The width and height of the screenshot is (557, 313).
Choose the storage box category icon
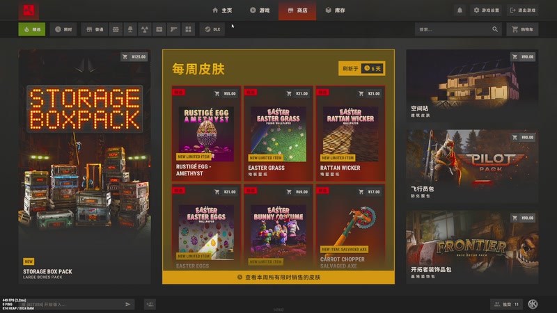tap(116, 29)
